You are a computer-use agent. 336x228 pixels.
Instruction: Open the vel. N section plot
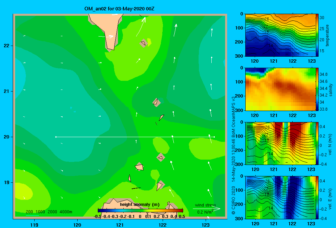click(281, 143)
